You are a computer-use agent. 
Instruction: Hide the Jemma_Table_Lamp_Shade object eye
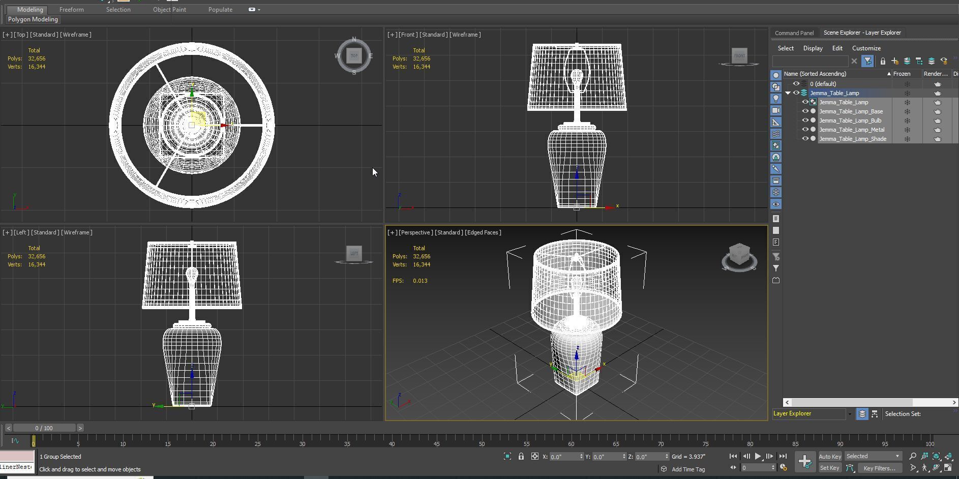(x=805, y=139)
